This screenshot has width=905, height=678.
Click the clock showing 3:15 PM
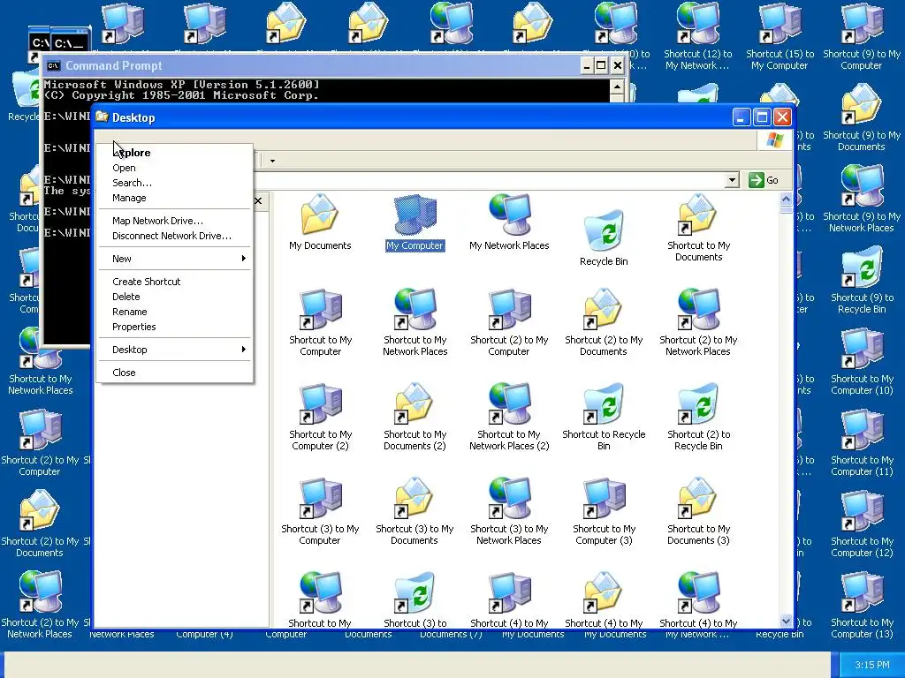point(872,665)
